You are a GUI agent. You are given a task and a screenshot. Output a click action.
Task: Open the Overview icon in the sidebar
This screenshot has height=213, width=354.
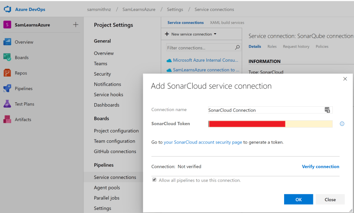coord(7,42)
